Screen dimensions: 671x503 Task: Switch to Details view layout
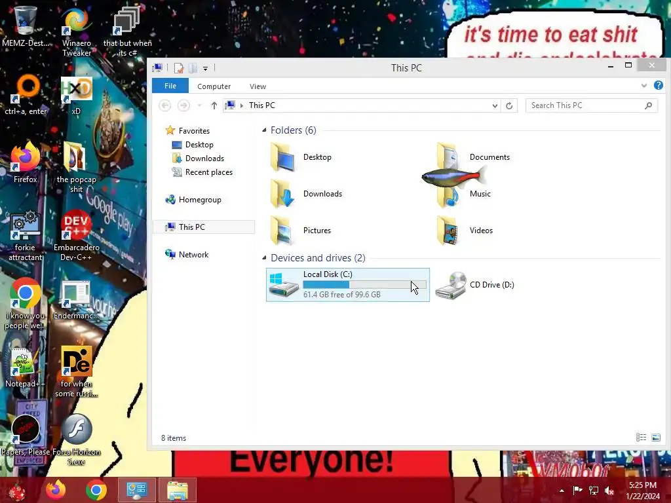(x=641, y=437)
